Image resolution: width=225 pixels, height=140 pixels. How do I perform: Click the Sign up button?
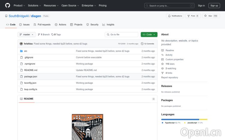[214, 5]
